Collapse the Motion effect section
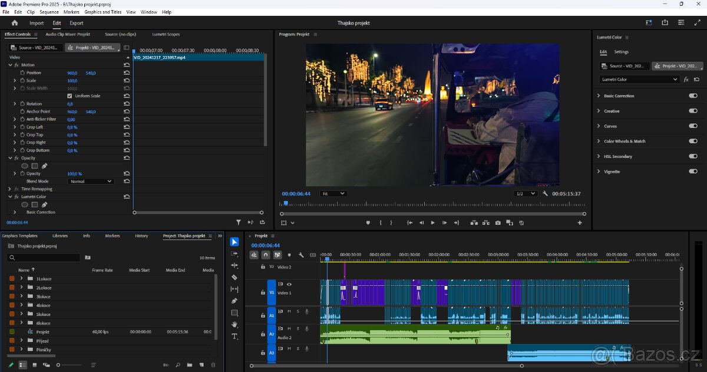This screenshot has height=372, width=707. pos(10,65)
